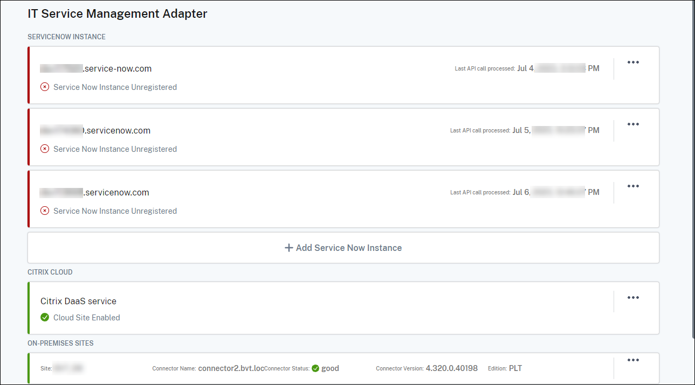
Task: Open options menu for instance processed Jul 5
Action: [x=633, y=124]
